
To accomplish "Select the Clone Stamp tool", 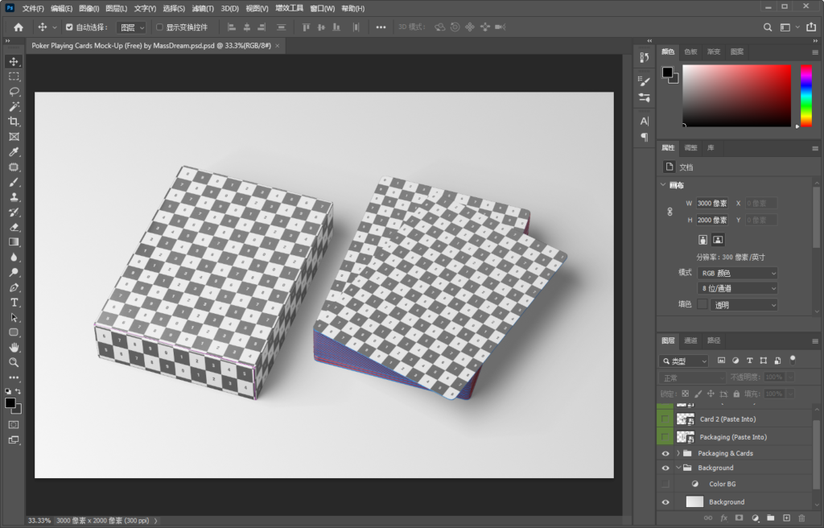I will (x=14, y=197).
